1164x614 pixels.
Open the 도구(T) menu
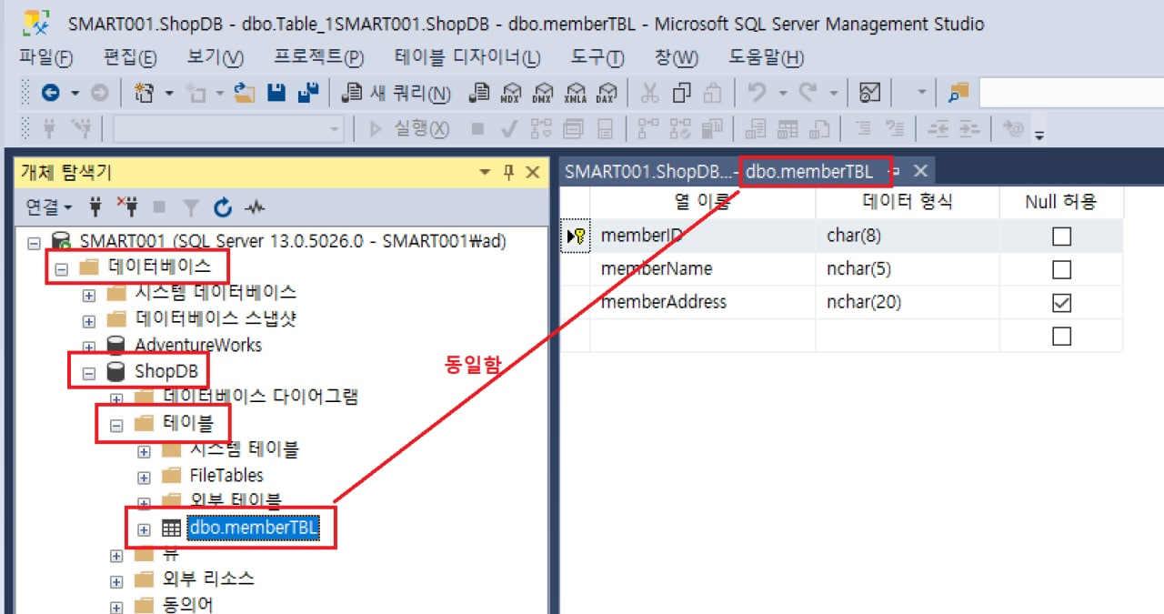point(597,57)
